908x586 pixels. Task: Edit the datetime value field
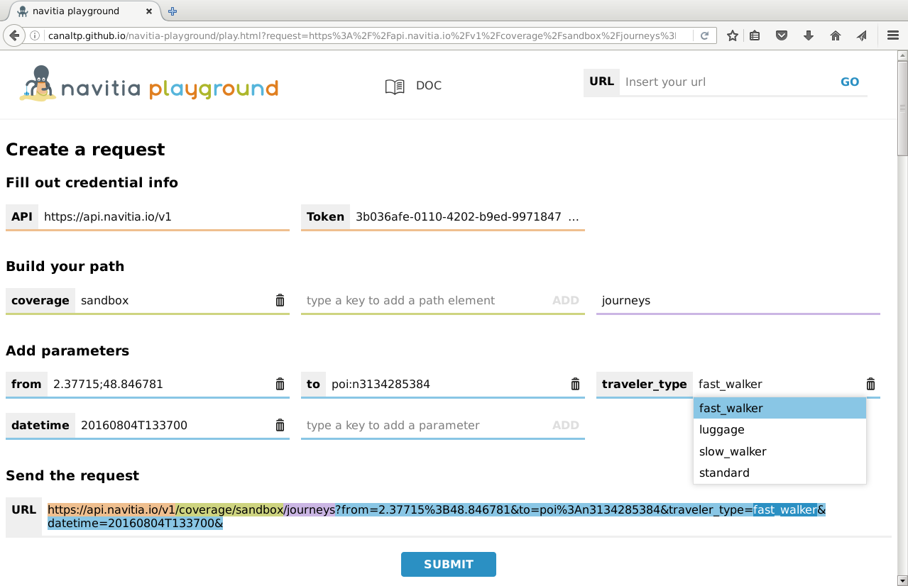click(174, 425)
